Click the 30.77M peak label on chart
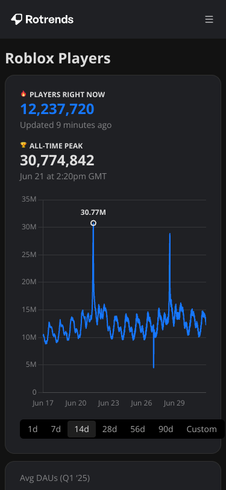The image size is (226, 490). (93, 212)
